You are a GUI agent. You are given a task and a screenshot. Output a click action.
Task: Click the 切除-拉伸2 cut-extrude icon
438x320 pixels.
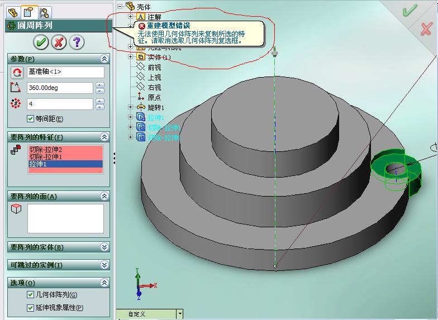(x=141, y=137)
